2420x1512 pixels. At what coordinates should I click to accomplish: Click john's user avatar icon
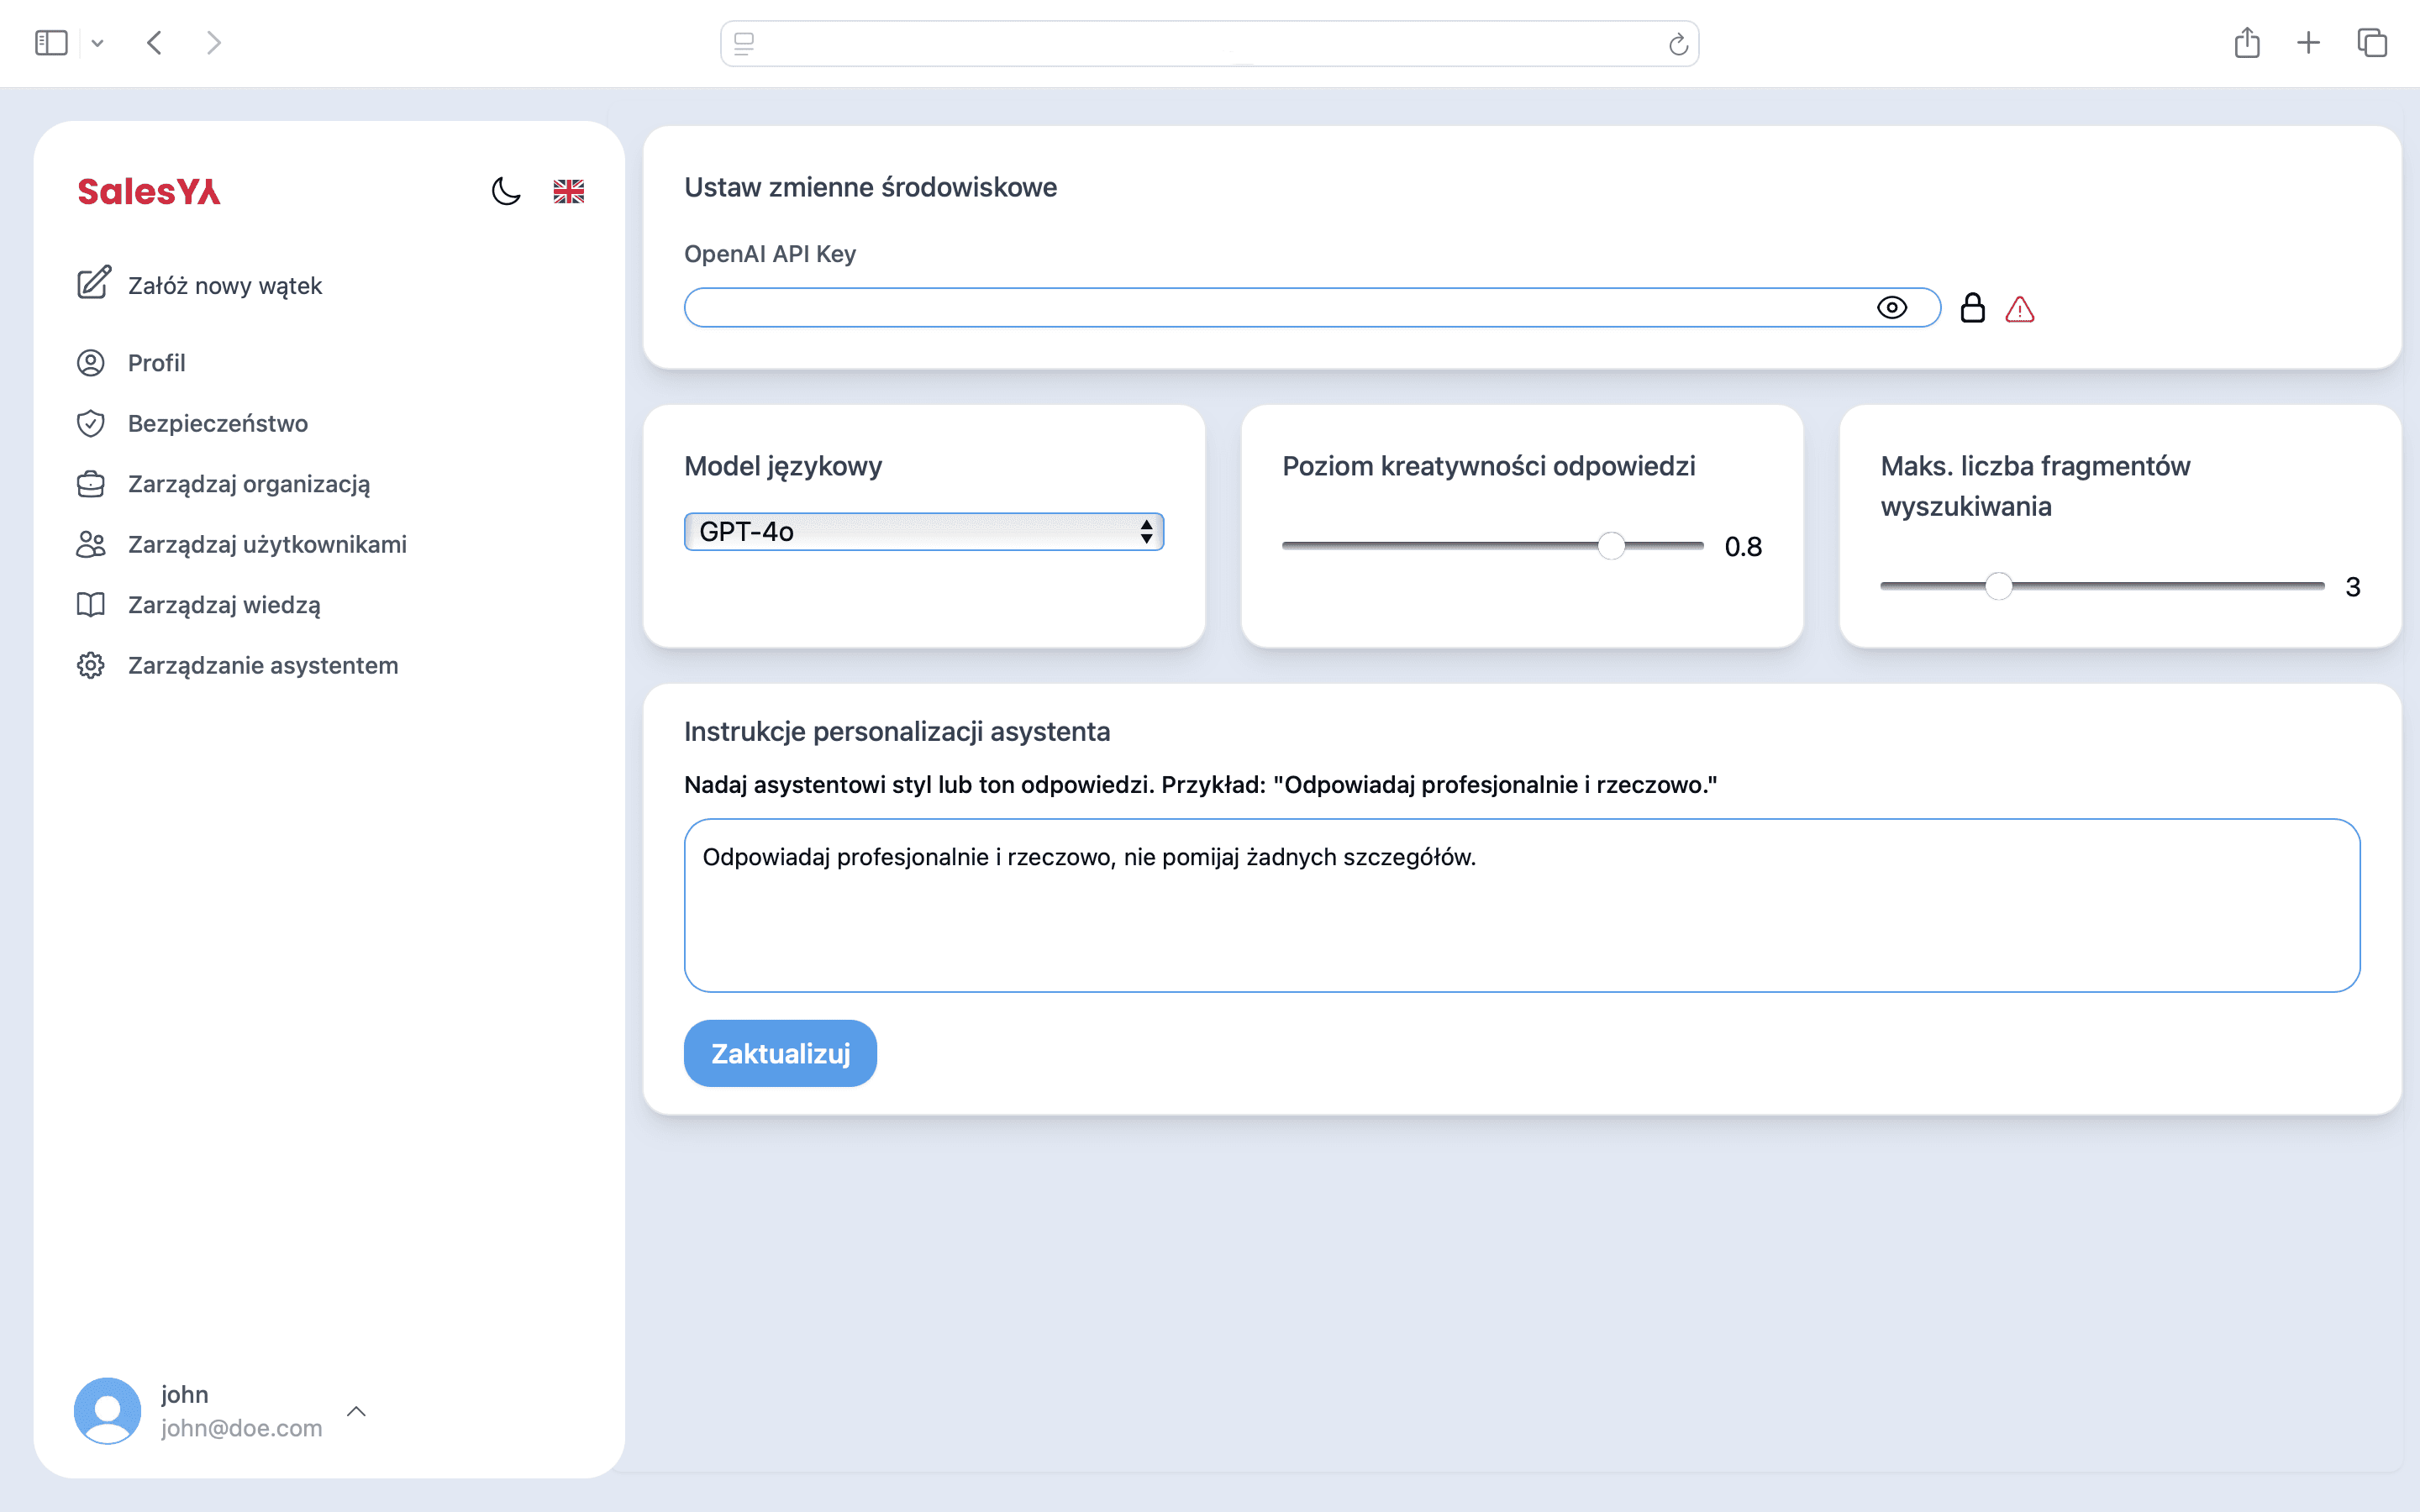107,1410
